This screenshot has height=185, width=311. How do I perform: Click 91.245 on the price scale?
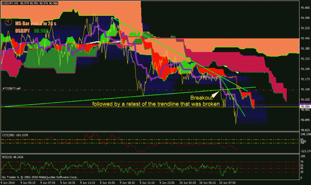tap(305, 69)
